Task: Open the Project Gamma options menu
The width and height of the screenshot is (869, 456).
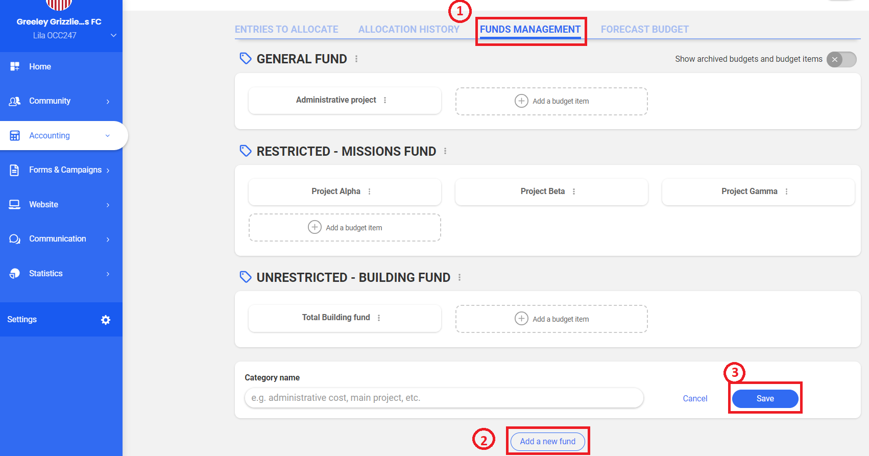Action: tap(787, 191)
